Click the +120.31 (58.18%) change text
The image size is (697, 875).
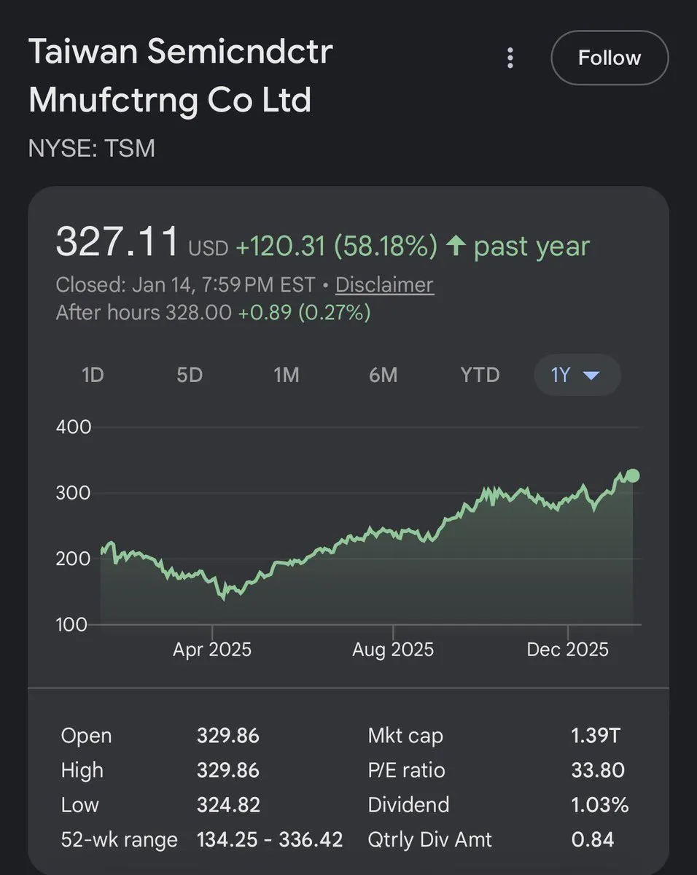pos(336,246)
